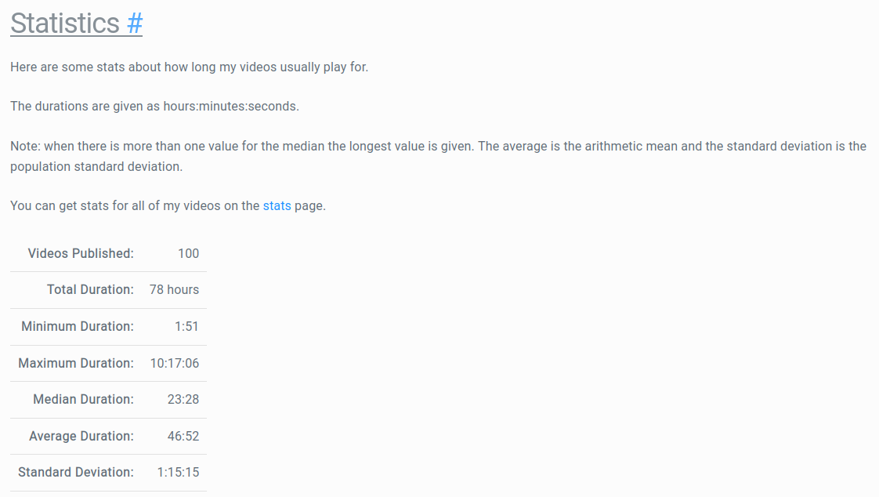
Task: Select the Total Duration label
Action: 90,289
